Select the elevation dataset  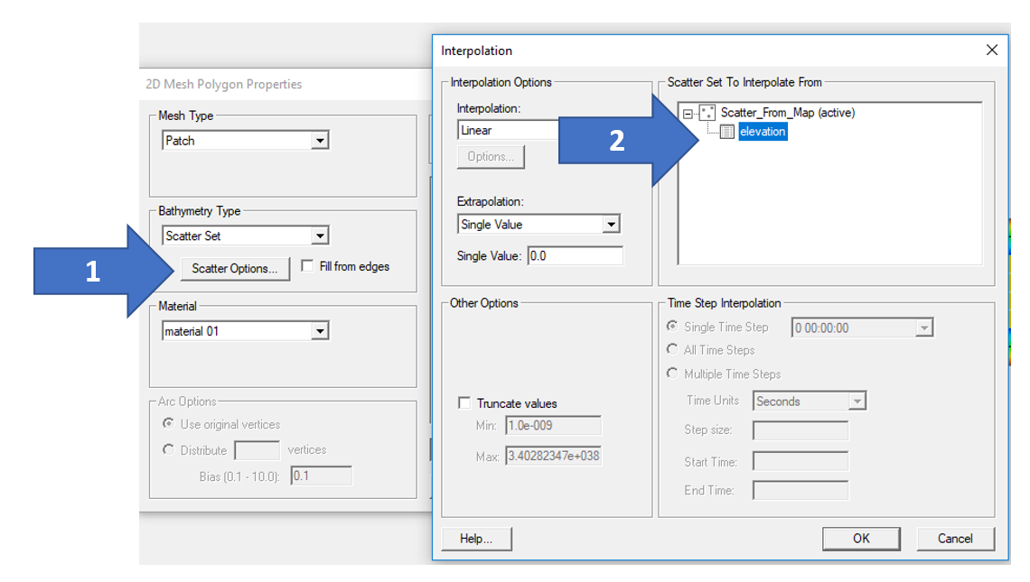pos(763,132)
